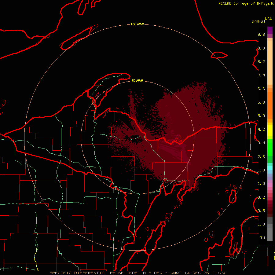The width and height of the screenshot is (275, 275).
Task: Pick the bright orange legend color band
Action: (270, 105)
